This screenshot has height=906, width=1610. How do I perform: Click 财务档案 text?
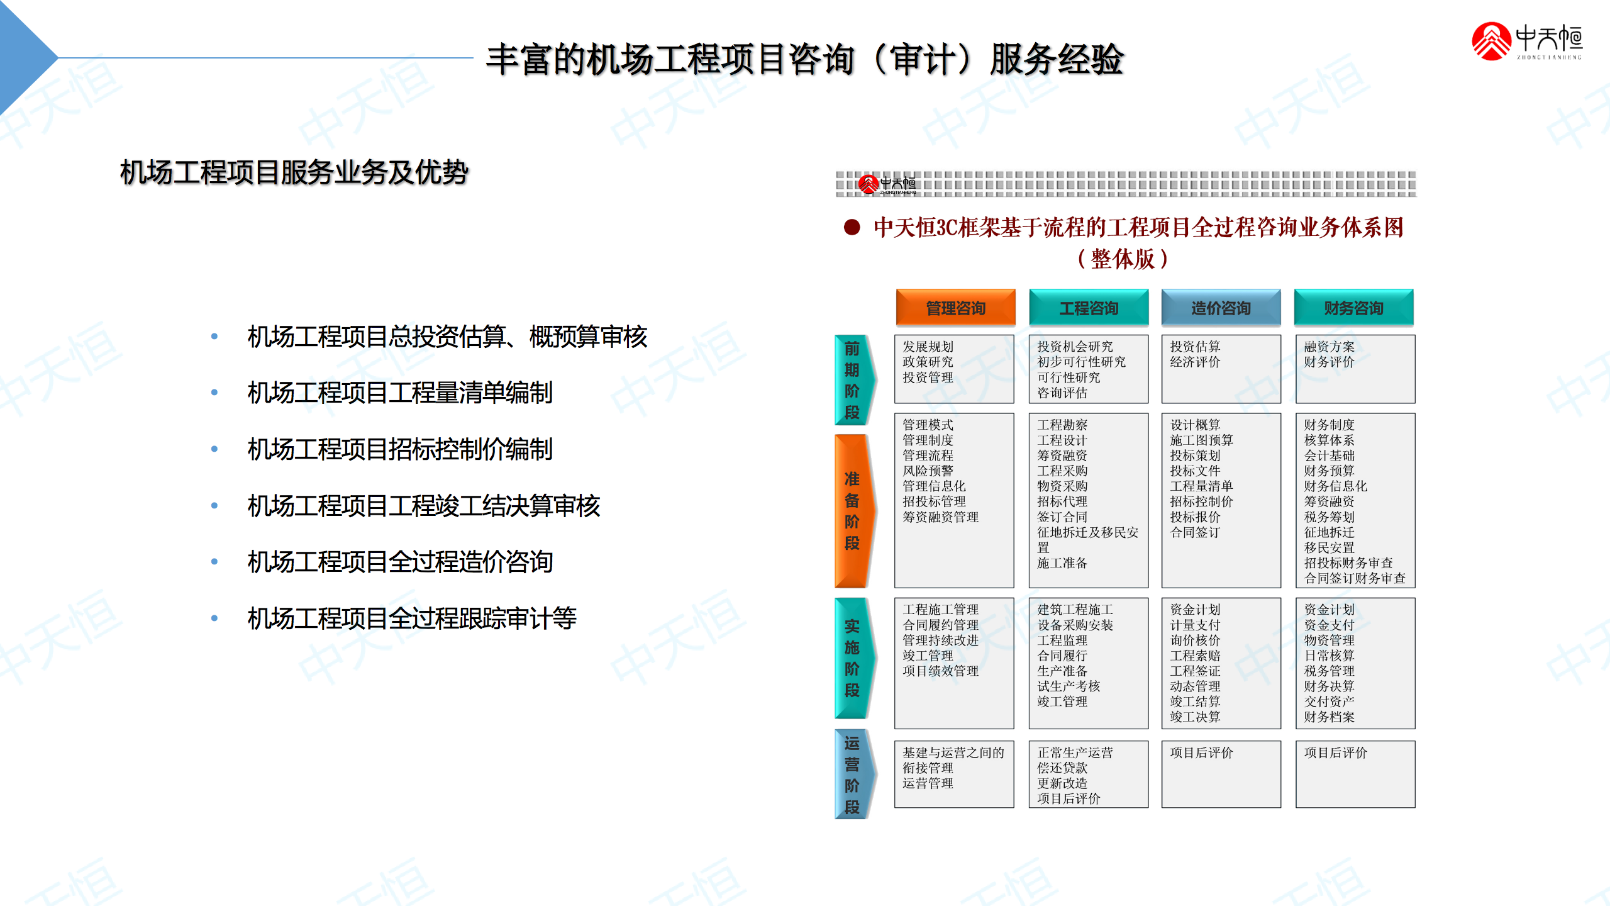(x=1329, y=717)
